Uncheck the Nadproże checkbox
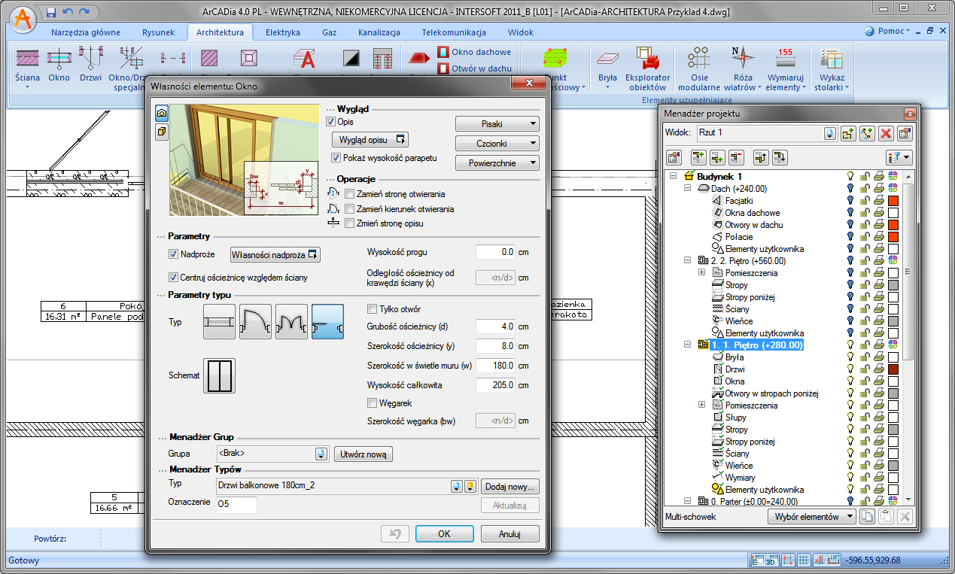The width and height of the screenshot is (955, 574). 174,254
